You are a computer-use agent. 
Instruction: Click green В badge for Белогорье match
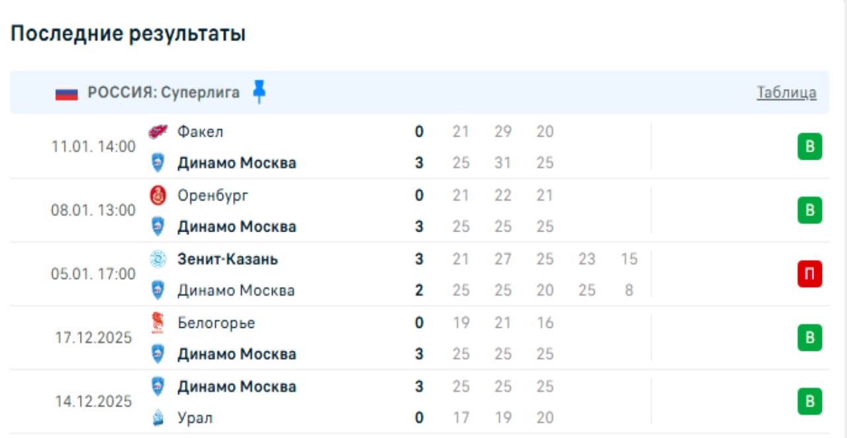pos(809,338)
